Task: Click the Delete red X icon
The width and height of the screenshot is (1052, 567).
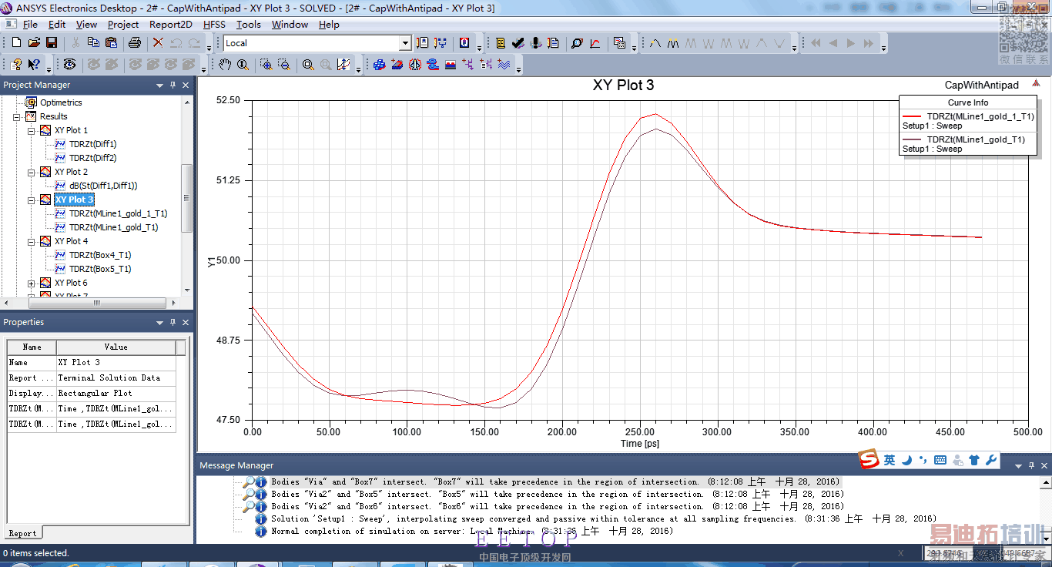Action: pyautogui.click(x=158, y=43)
